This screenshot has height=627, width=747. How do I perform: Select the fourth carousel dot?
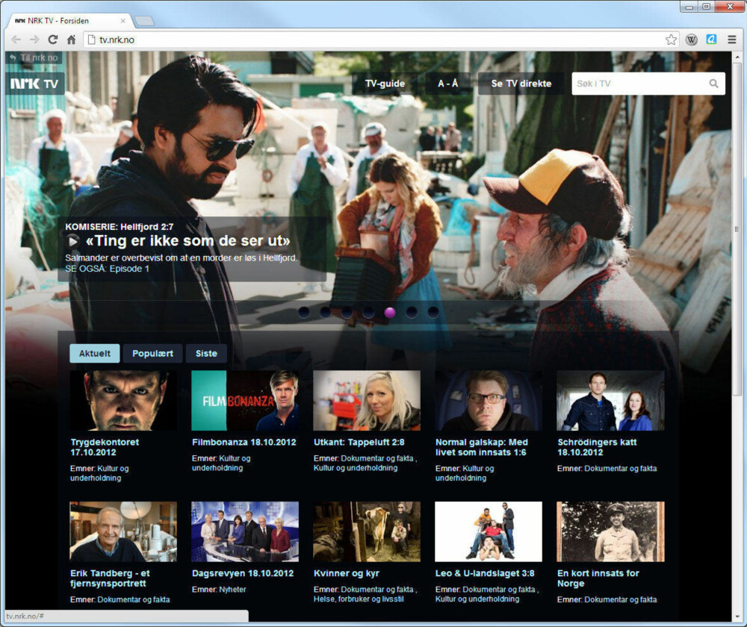point(368,312)
